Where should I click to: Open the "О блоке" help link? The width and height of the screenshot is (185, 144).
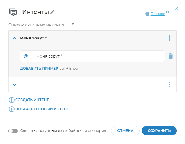point(158,14)
